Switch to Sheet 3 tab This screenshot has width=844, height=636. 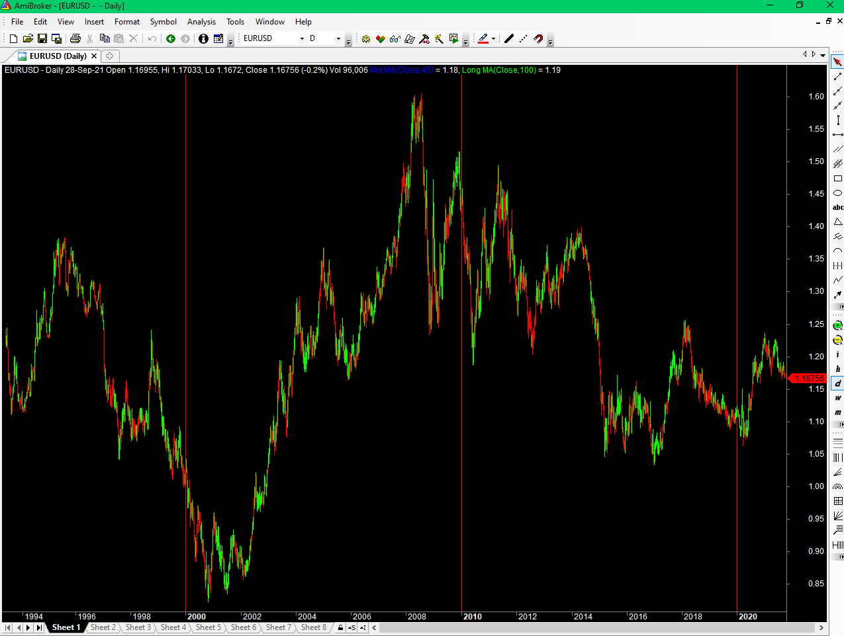(x=138, y=627)
